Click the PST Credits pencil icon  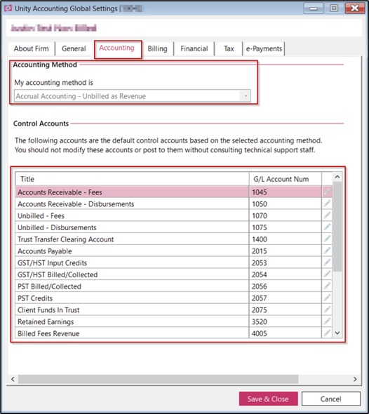pos(327,298)
